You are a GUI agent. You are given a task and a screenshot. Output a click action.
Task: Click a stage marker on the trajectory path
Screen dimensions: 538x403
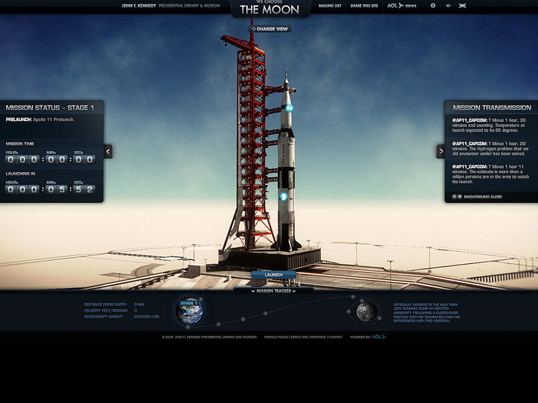[264, 313]
